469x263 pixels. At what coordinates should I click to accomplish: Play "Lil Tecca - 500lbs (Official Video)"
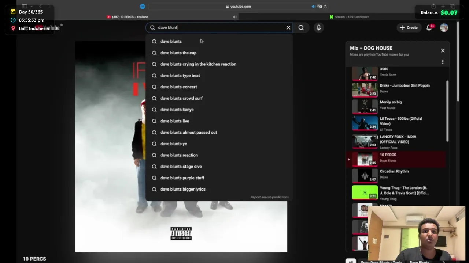coord(396,123)
